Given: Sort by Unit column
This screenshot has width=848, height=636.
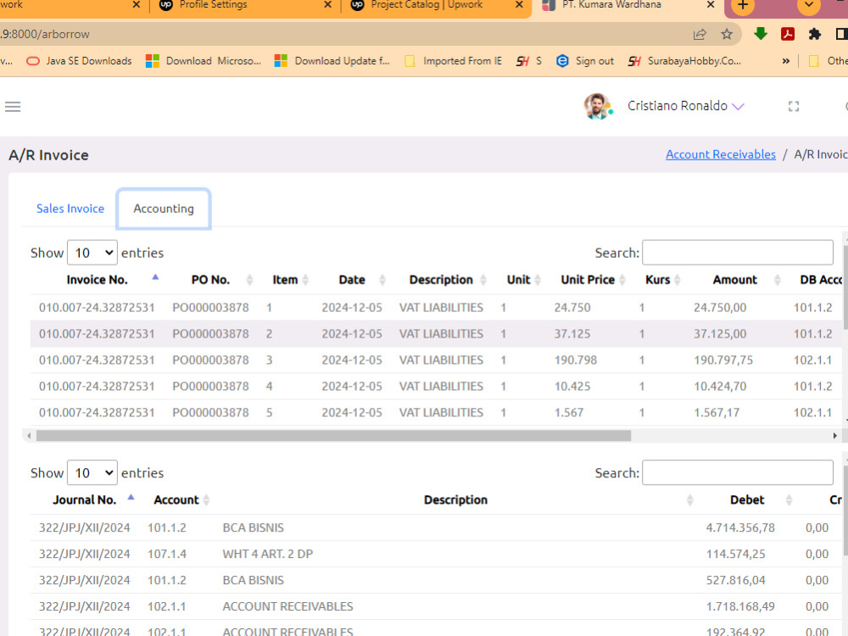Looking at the screenshot, I should coord(519,280).
